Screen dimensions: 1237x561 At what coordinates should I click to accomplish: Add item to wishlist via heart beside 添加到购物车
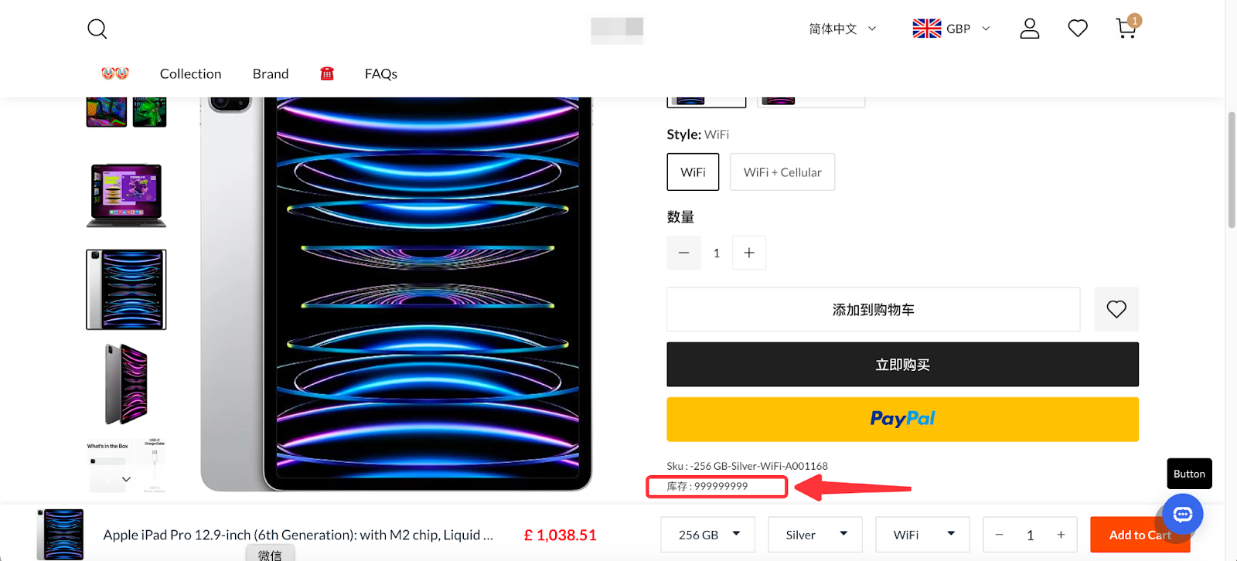[x=1116, y=309]
